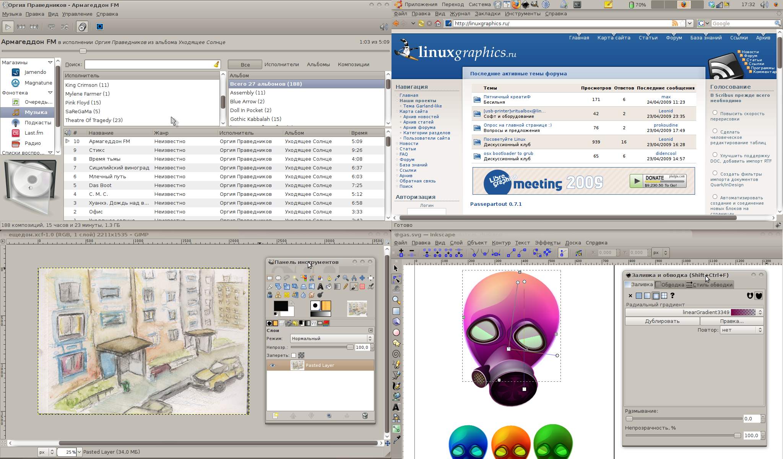Select GIMP Fuzzy Select magic wand tool

point(296,278)
